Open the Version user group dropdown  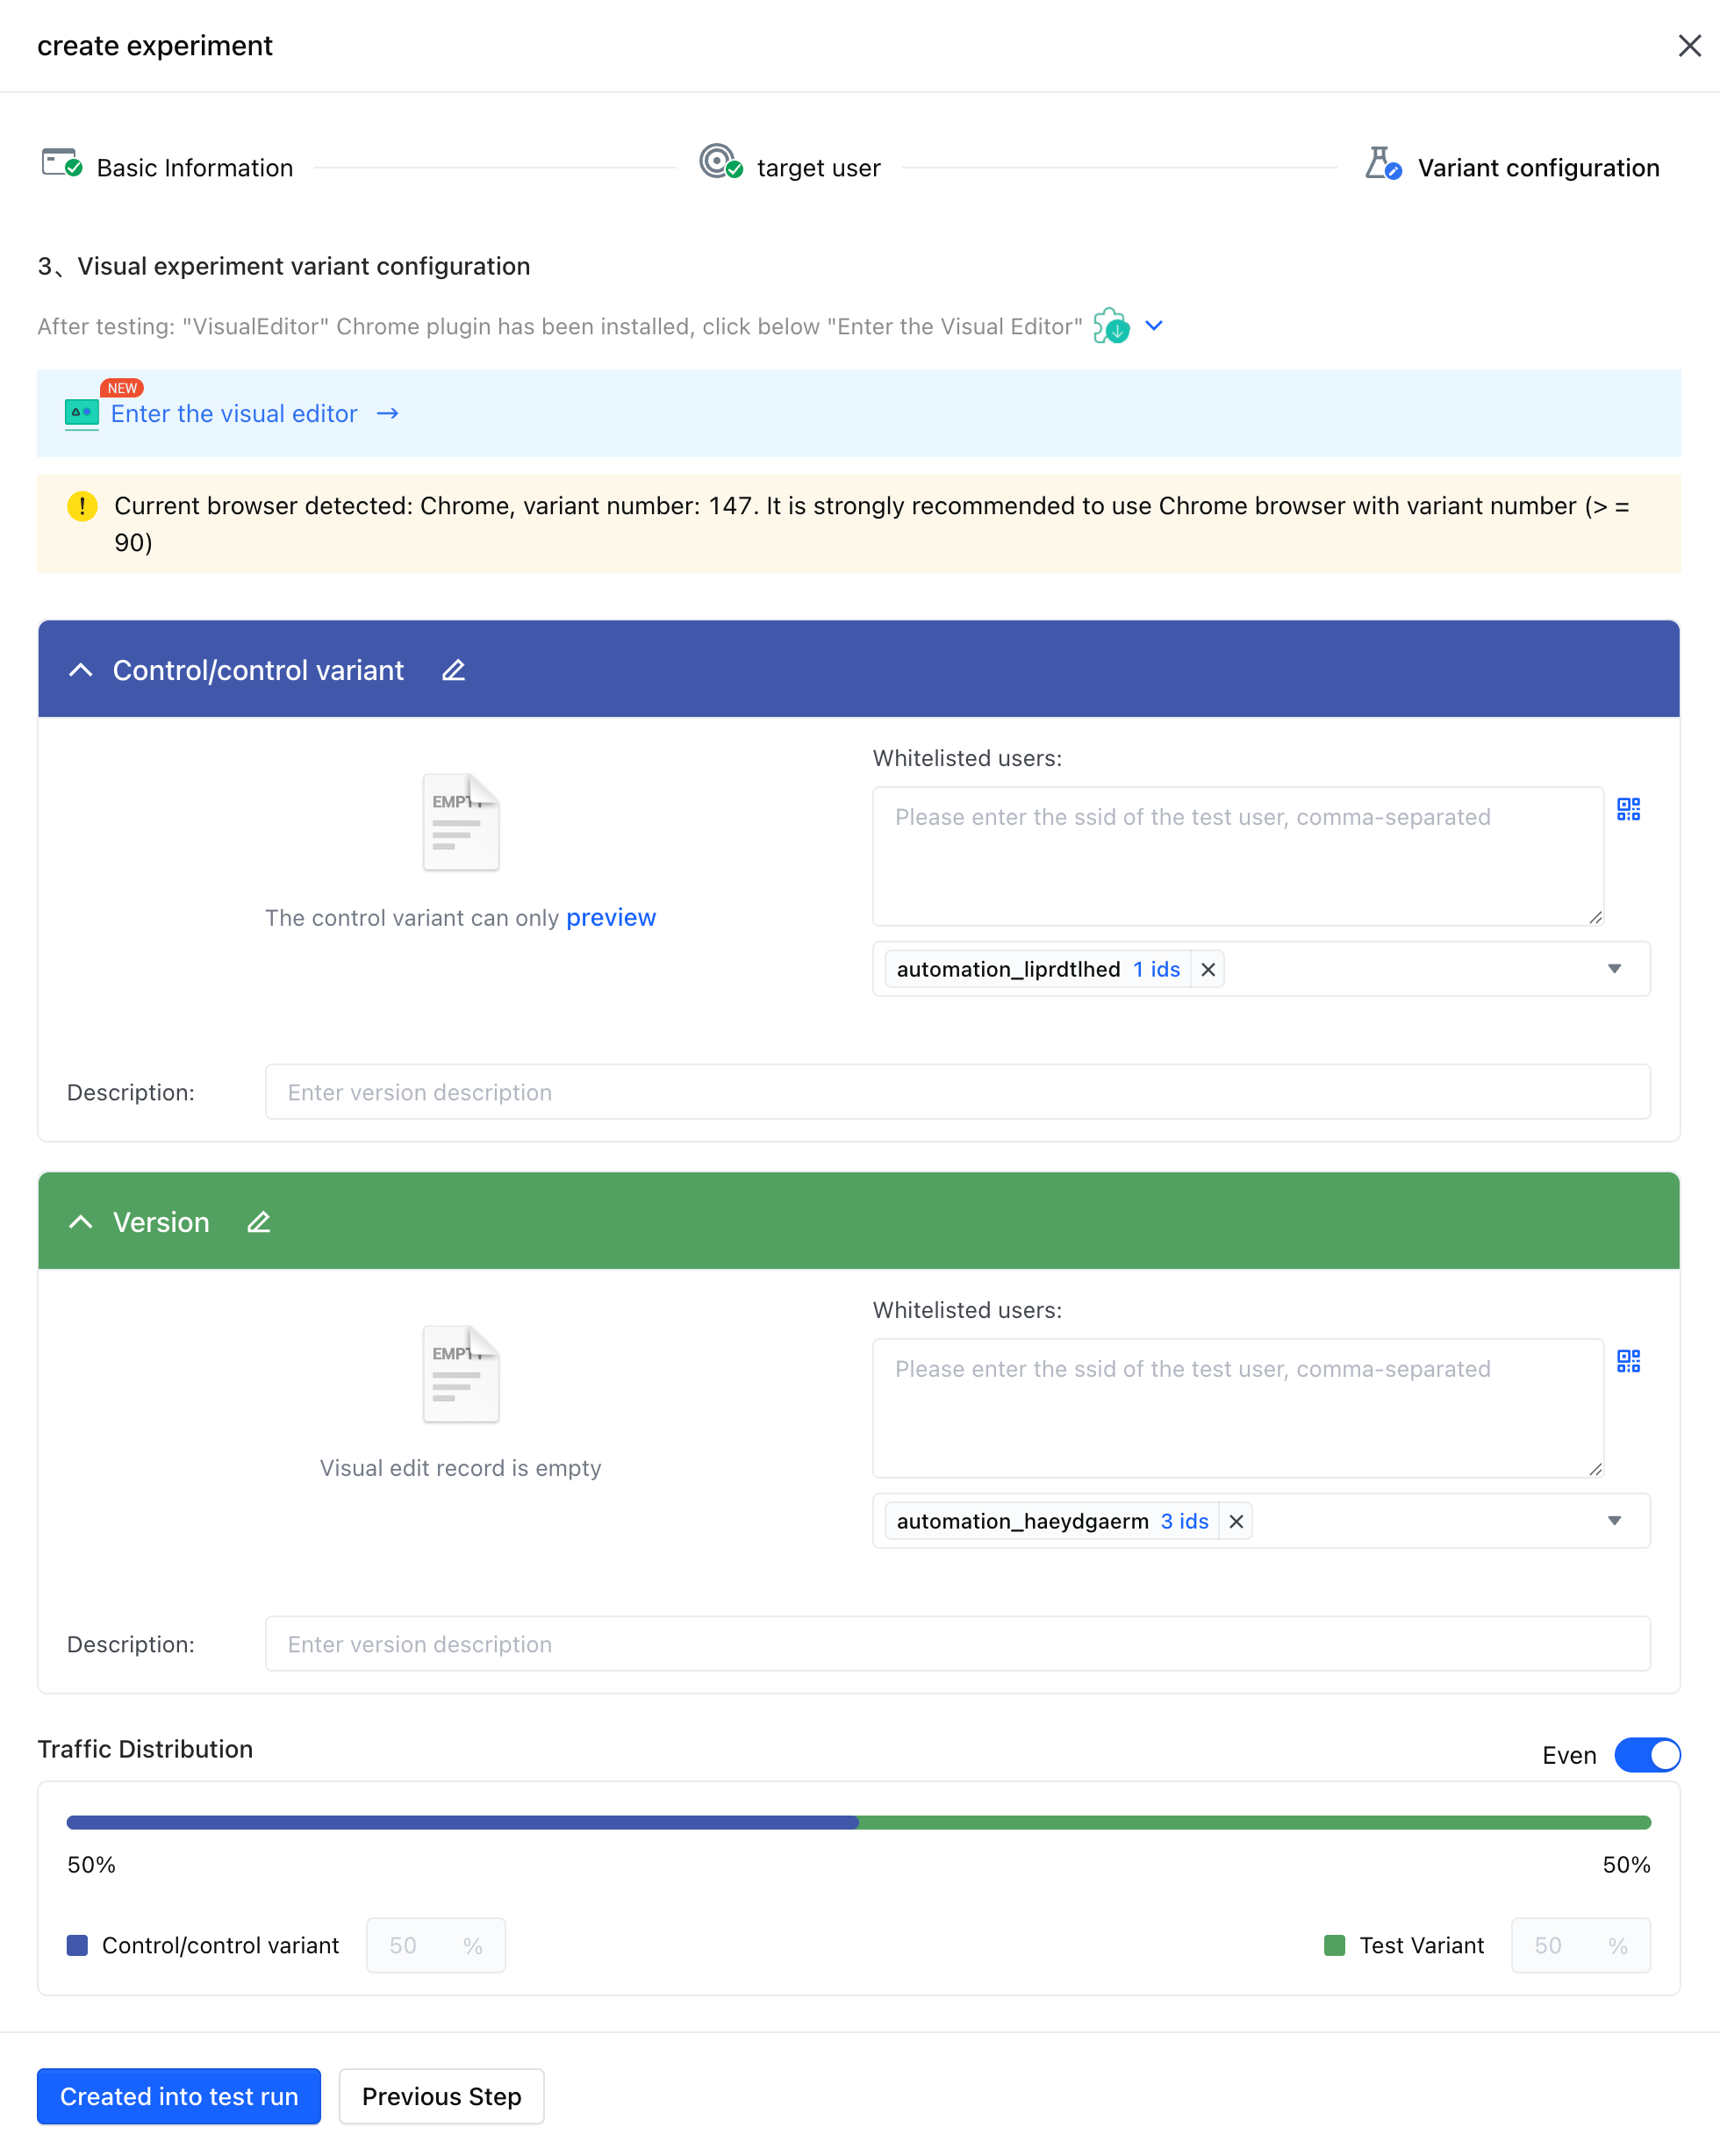click(x=1614, y=1521)
